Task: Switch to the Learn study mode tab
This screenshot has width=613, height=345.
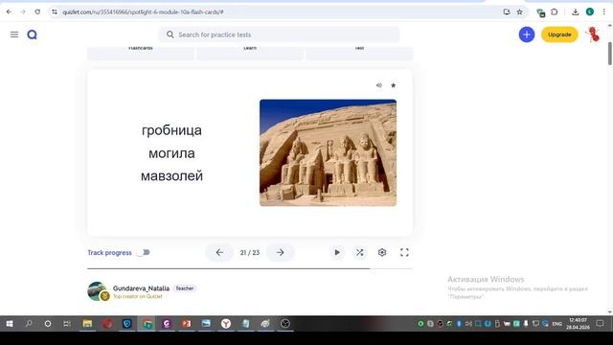Action: point(250,53)
